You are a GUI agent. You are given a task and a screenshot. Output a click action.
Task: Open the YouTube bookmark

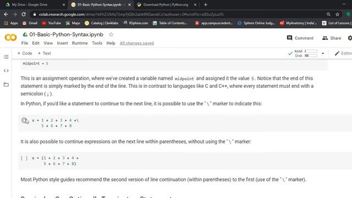pos(51,23)
